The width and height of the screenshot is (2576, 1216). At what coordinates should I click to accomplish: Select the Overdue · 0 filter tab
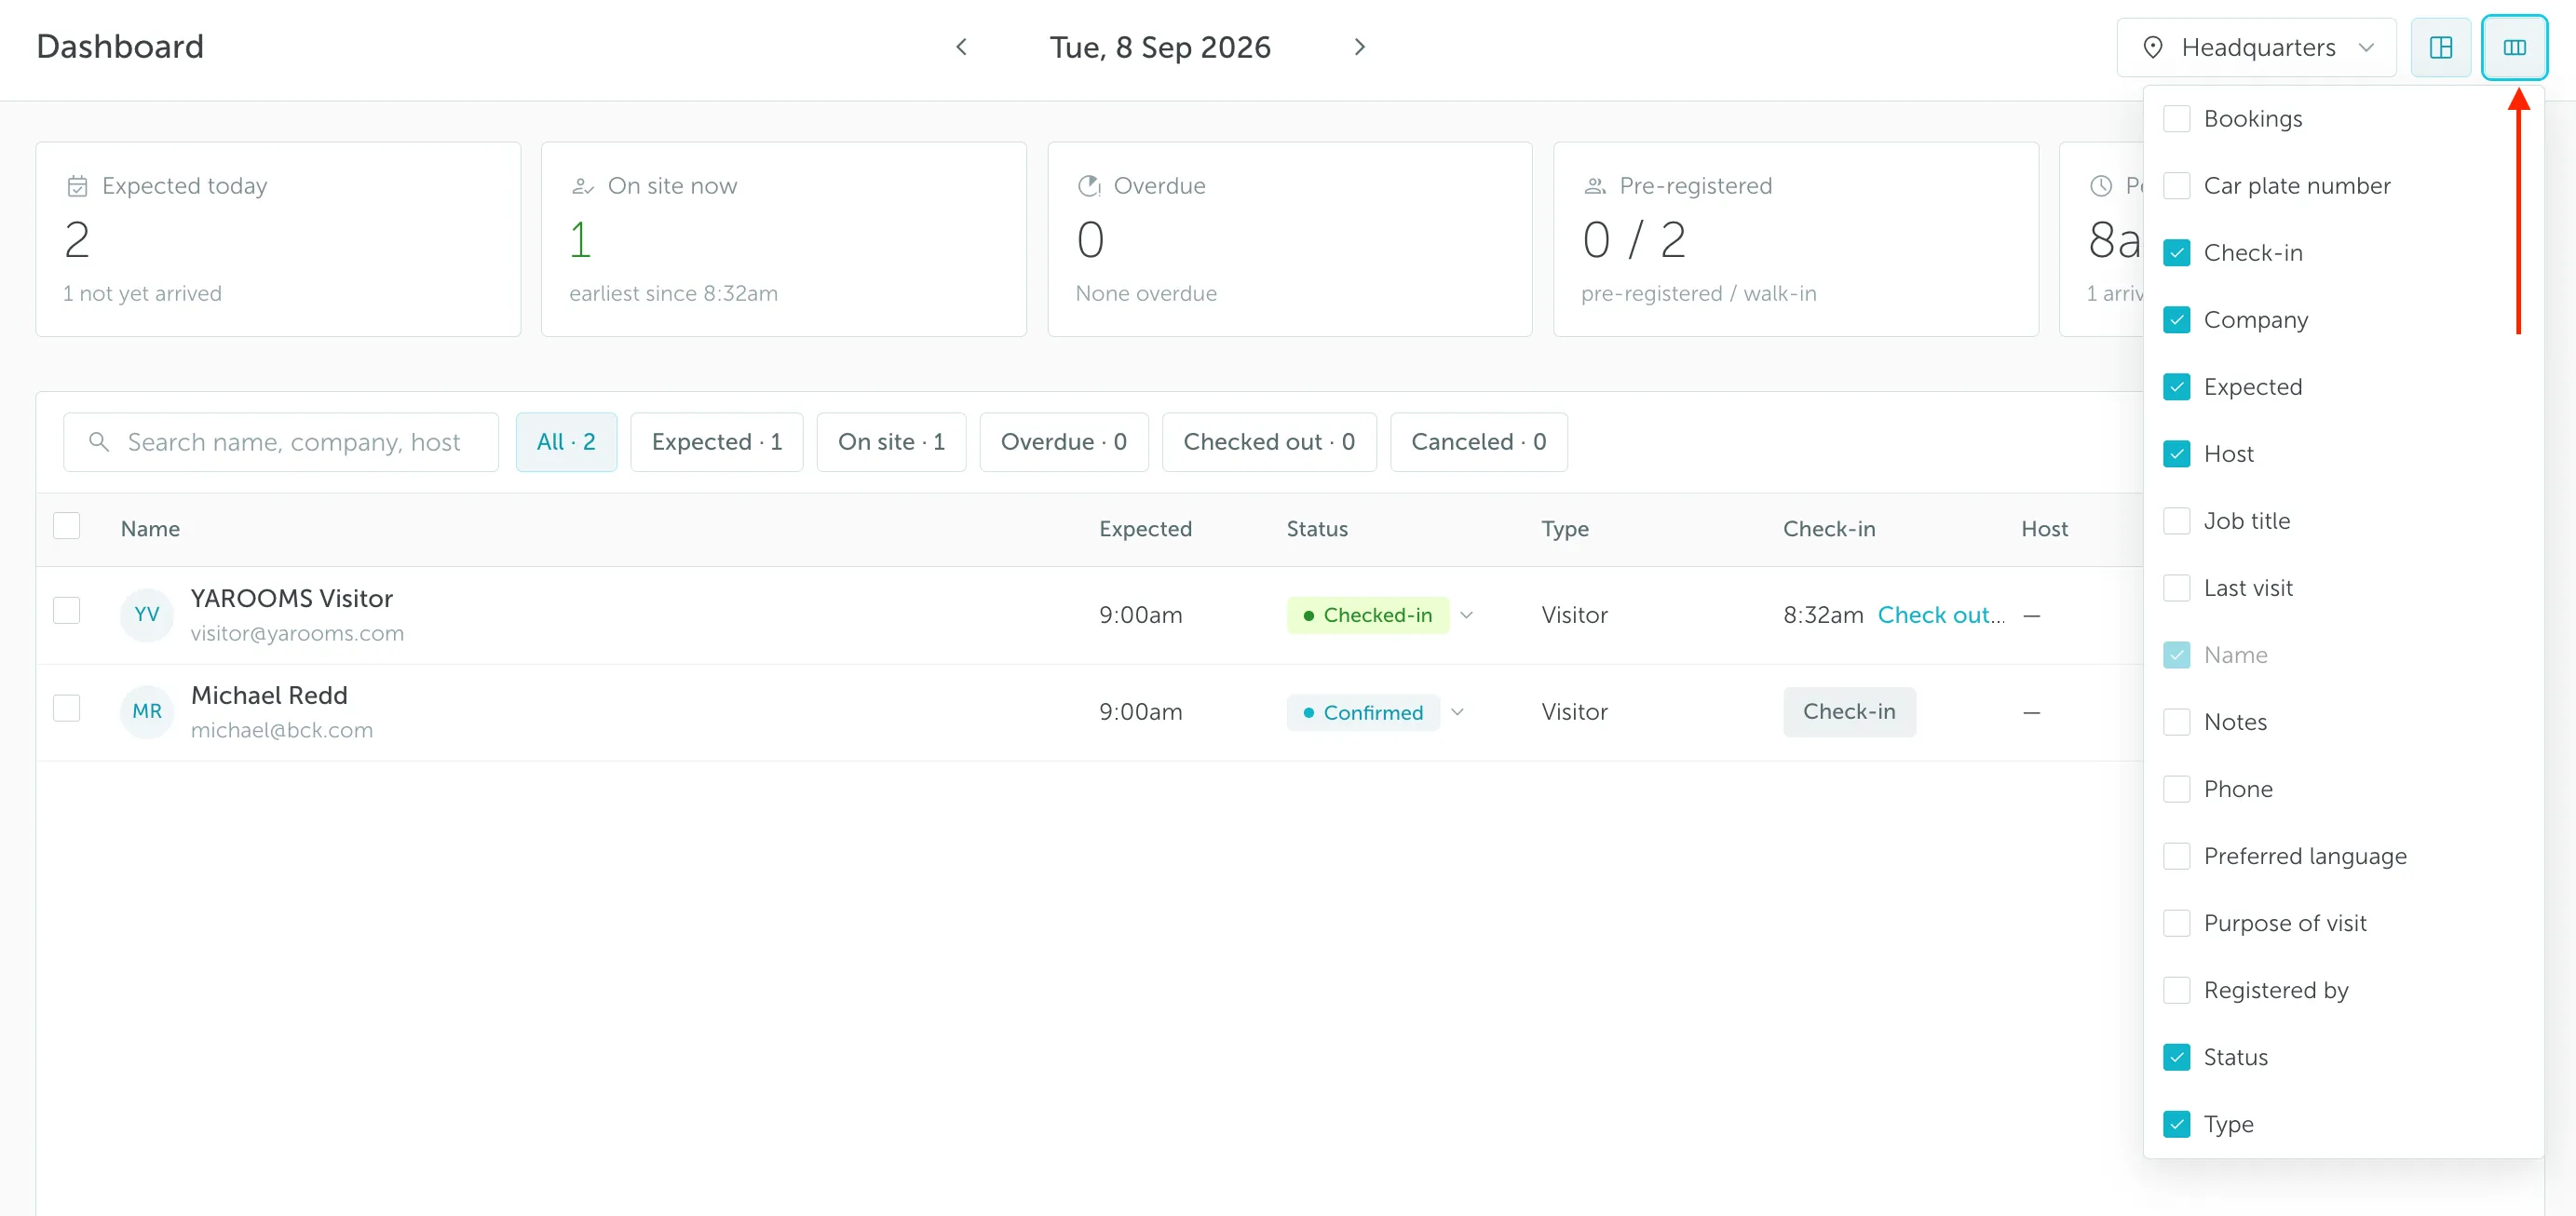[1063, 442]
